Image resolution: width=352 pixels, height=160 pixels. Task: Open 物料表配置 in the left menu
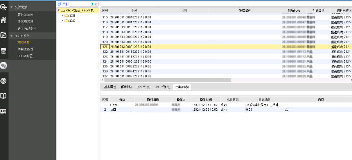pyautogui.click(x=25, y=49)
